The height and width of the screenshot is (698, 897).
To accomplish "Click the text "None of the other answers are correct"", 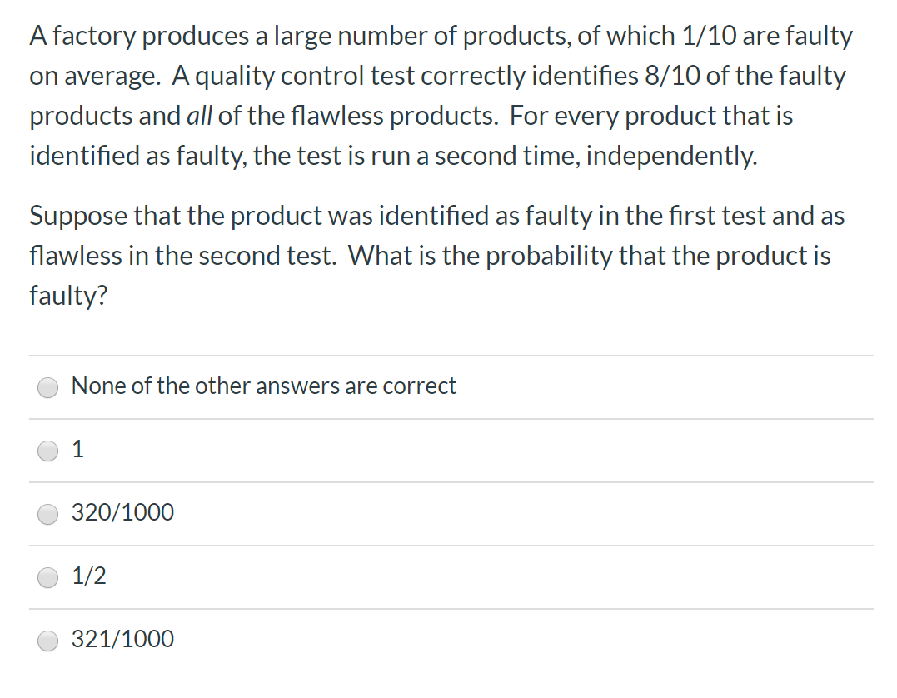I will click(264, 386).
